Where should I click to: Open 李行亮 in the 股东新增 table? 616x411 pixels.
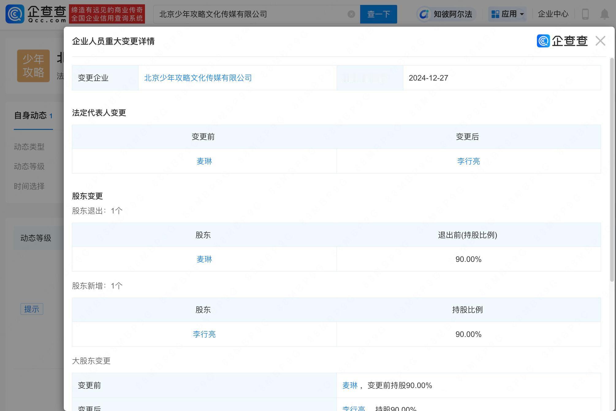click(x=204, y=334)
